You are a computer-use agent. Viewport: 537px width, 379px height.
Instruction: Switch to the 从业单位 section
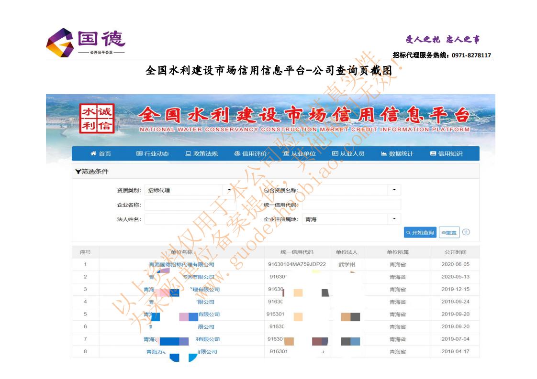[299, 154]
